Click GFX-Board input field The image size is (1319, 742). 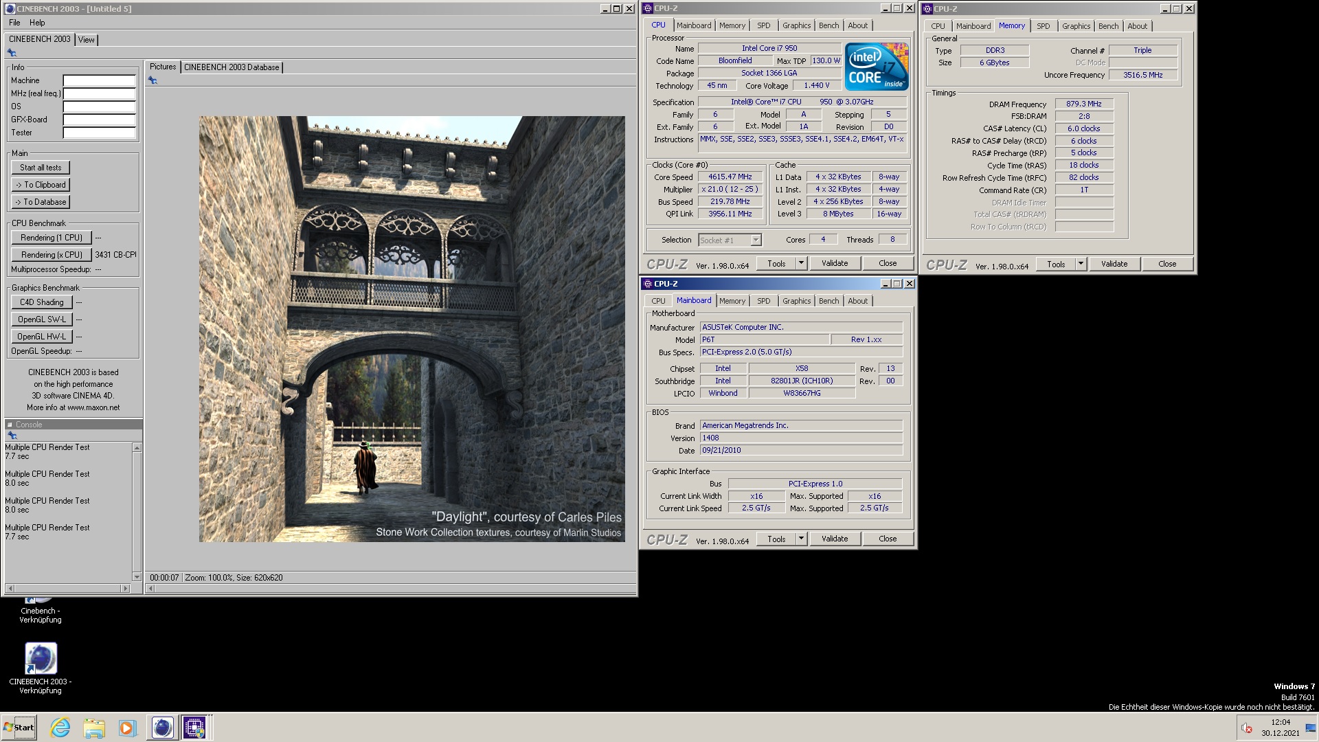[x=100, y=120]
